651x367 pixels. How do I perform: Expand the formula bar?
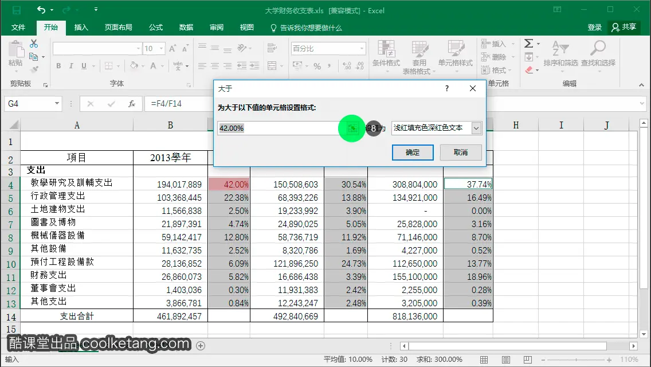(642, 103)
